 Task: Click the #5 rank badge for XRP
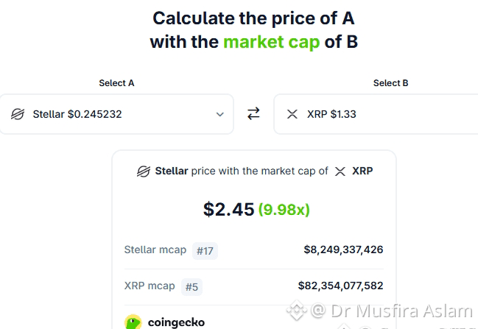191,287
